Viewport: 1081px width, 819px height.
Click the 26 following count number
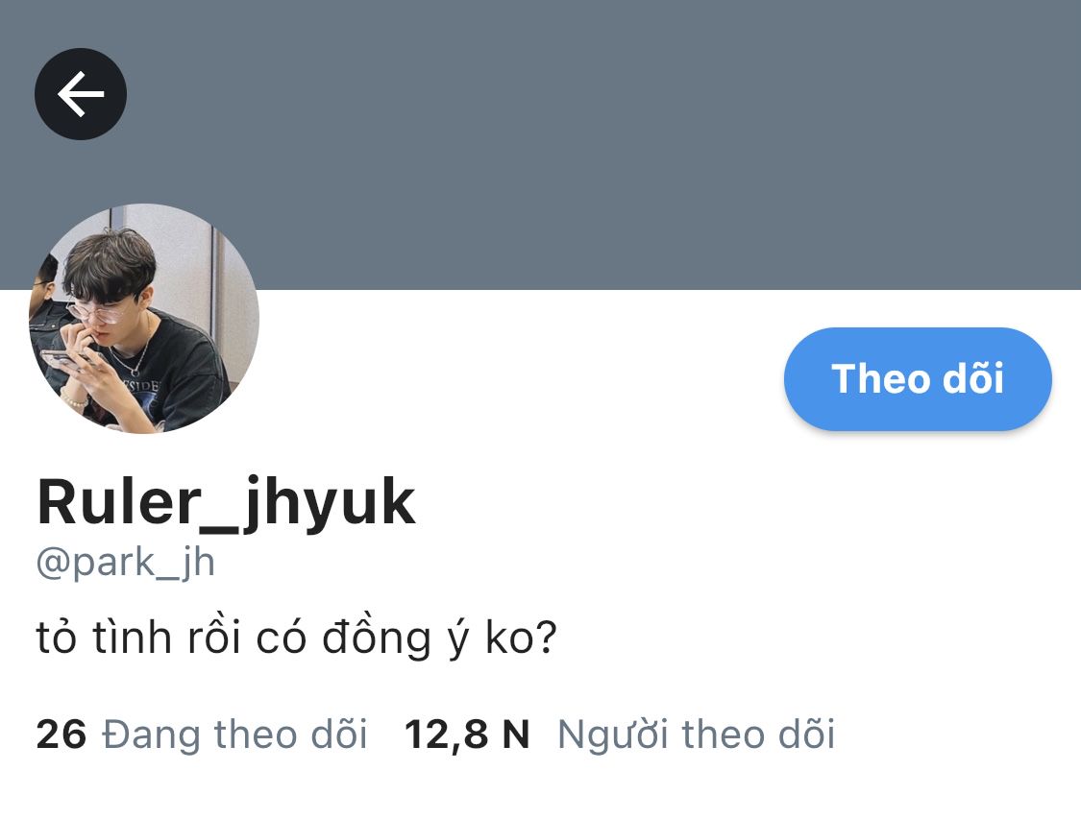(x=61, y=735)
